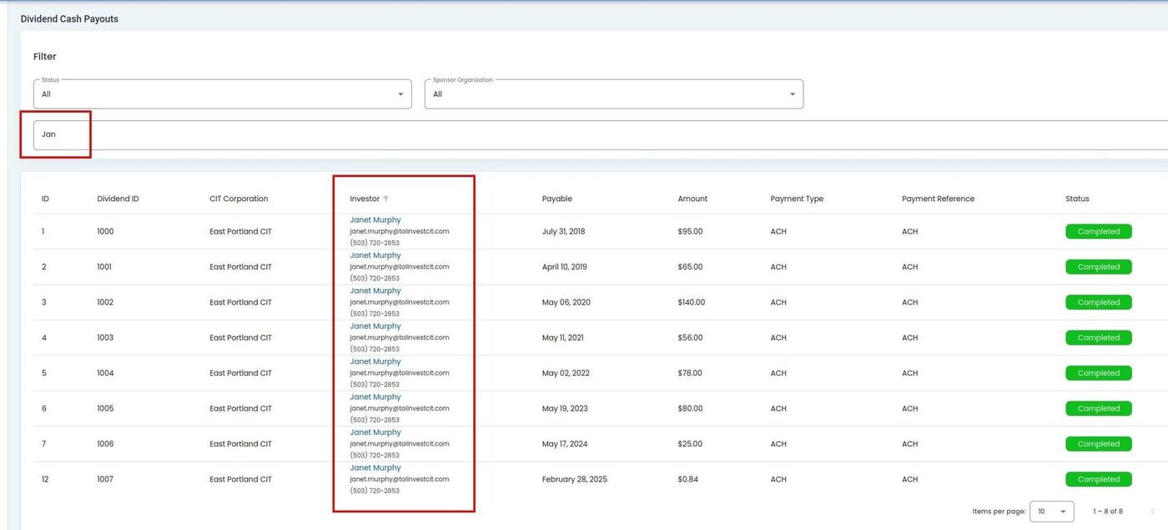Click Completed status for the $140.00 payout

click(1098, 302)
